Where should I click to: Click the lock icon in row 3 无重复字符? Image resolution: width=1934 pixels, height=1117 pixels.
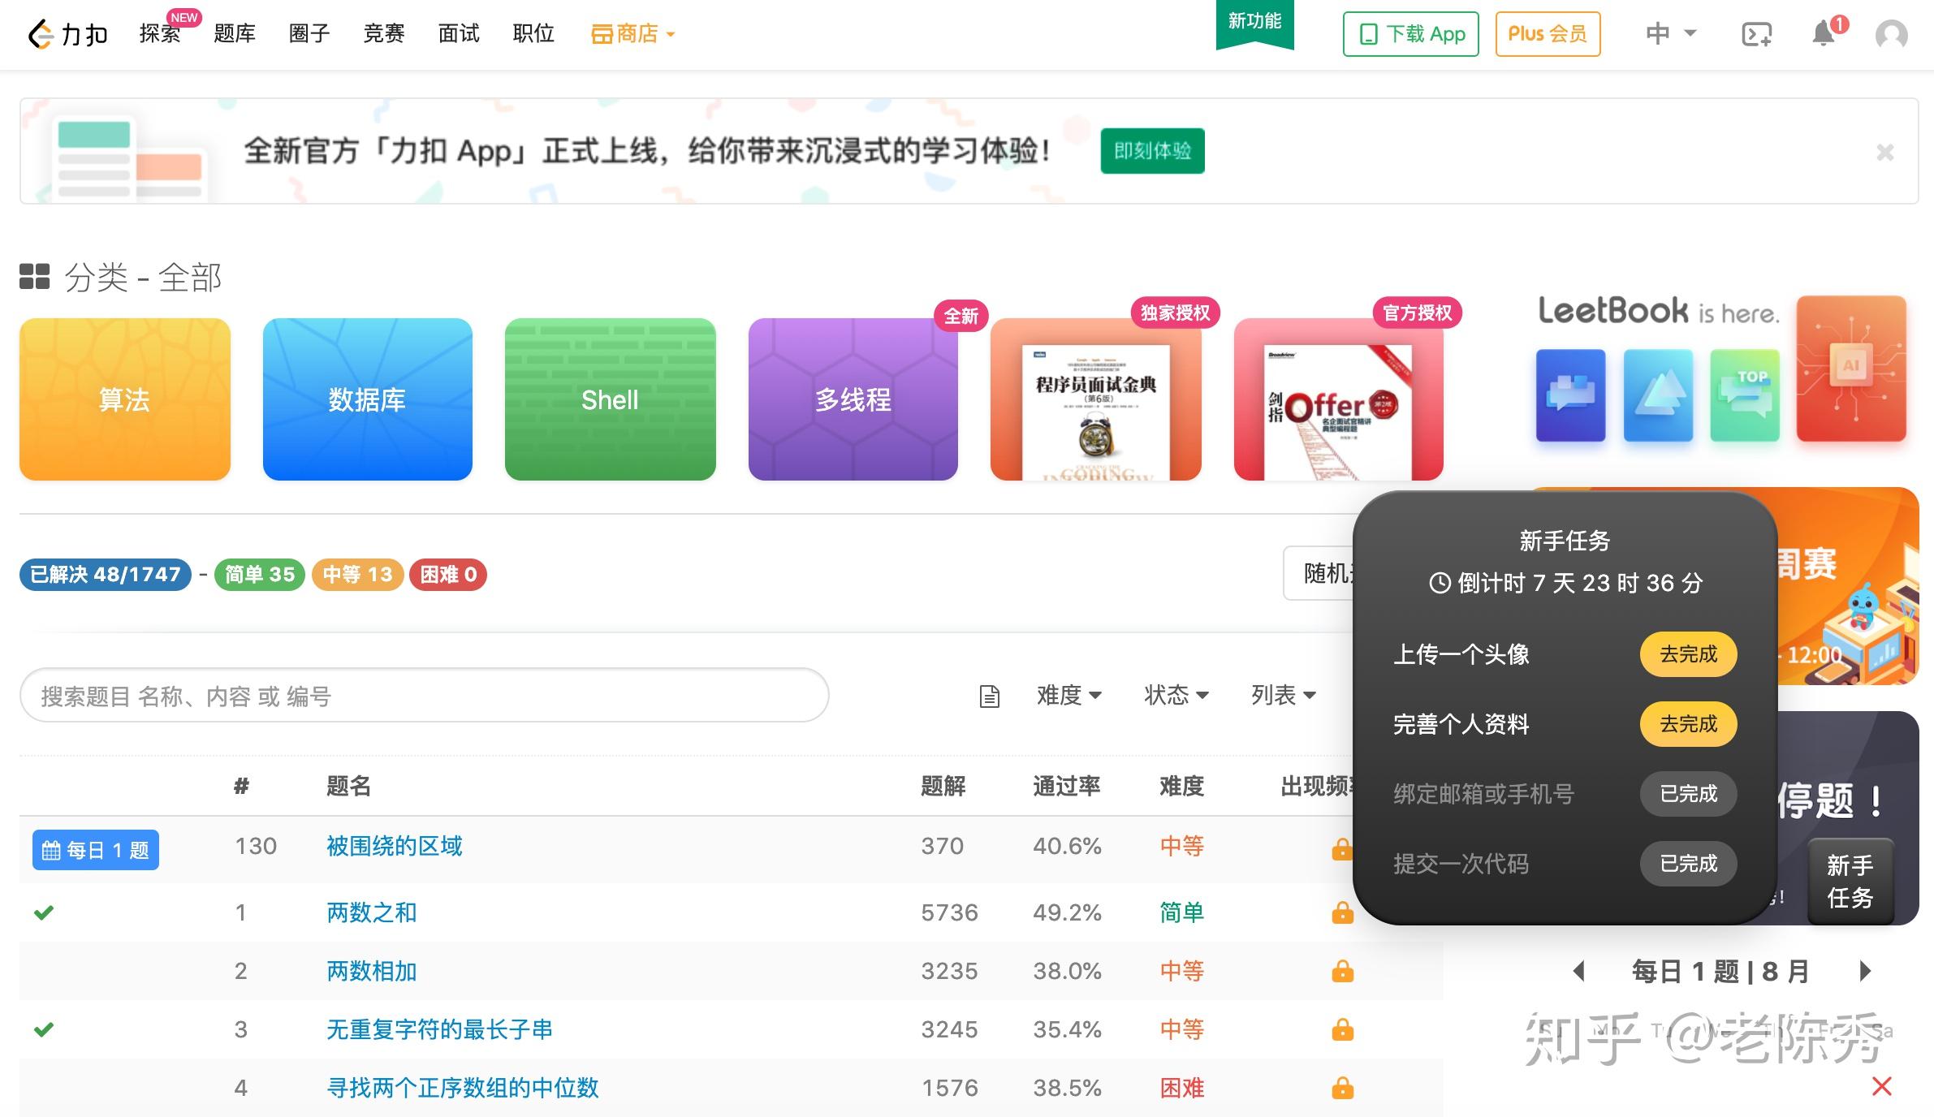tap(1343, 1029)
